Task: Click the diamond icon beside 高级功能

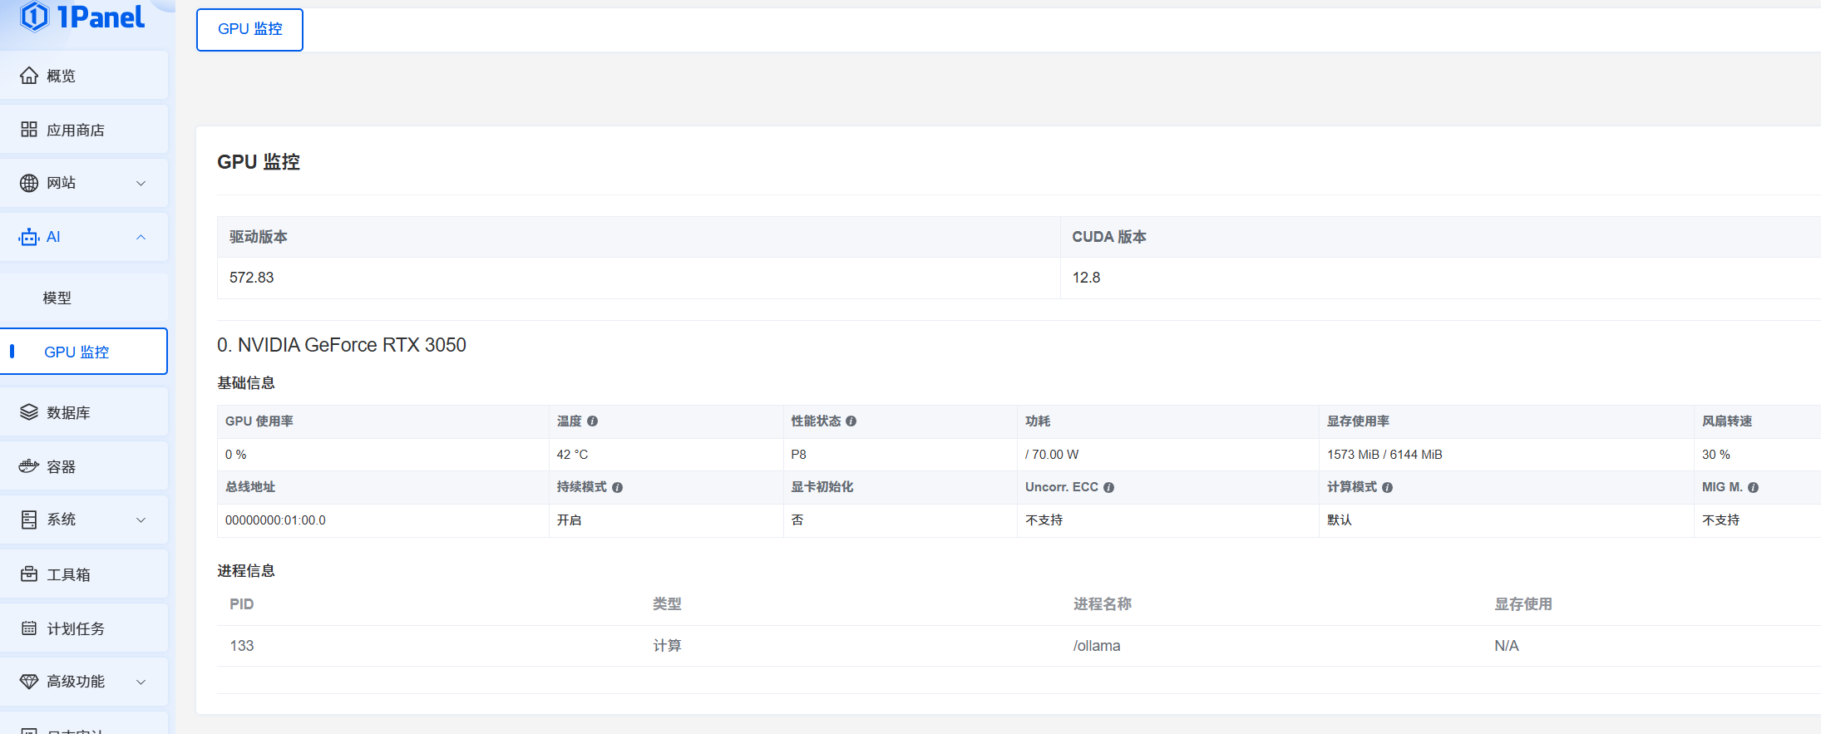Action: click(x=29, y=682)
